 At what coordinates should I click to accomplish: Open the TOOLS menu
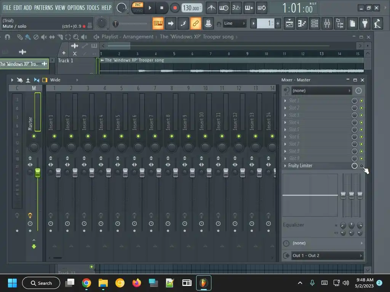pyautogui.click(x=93, y=8)
